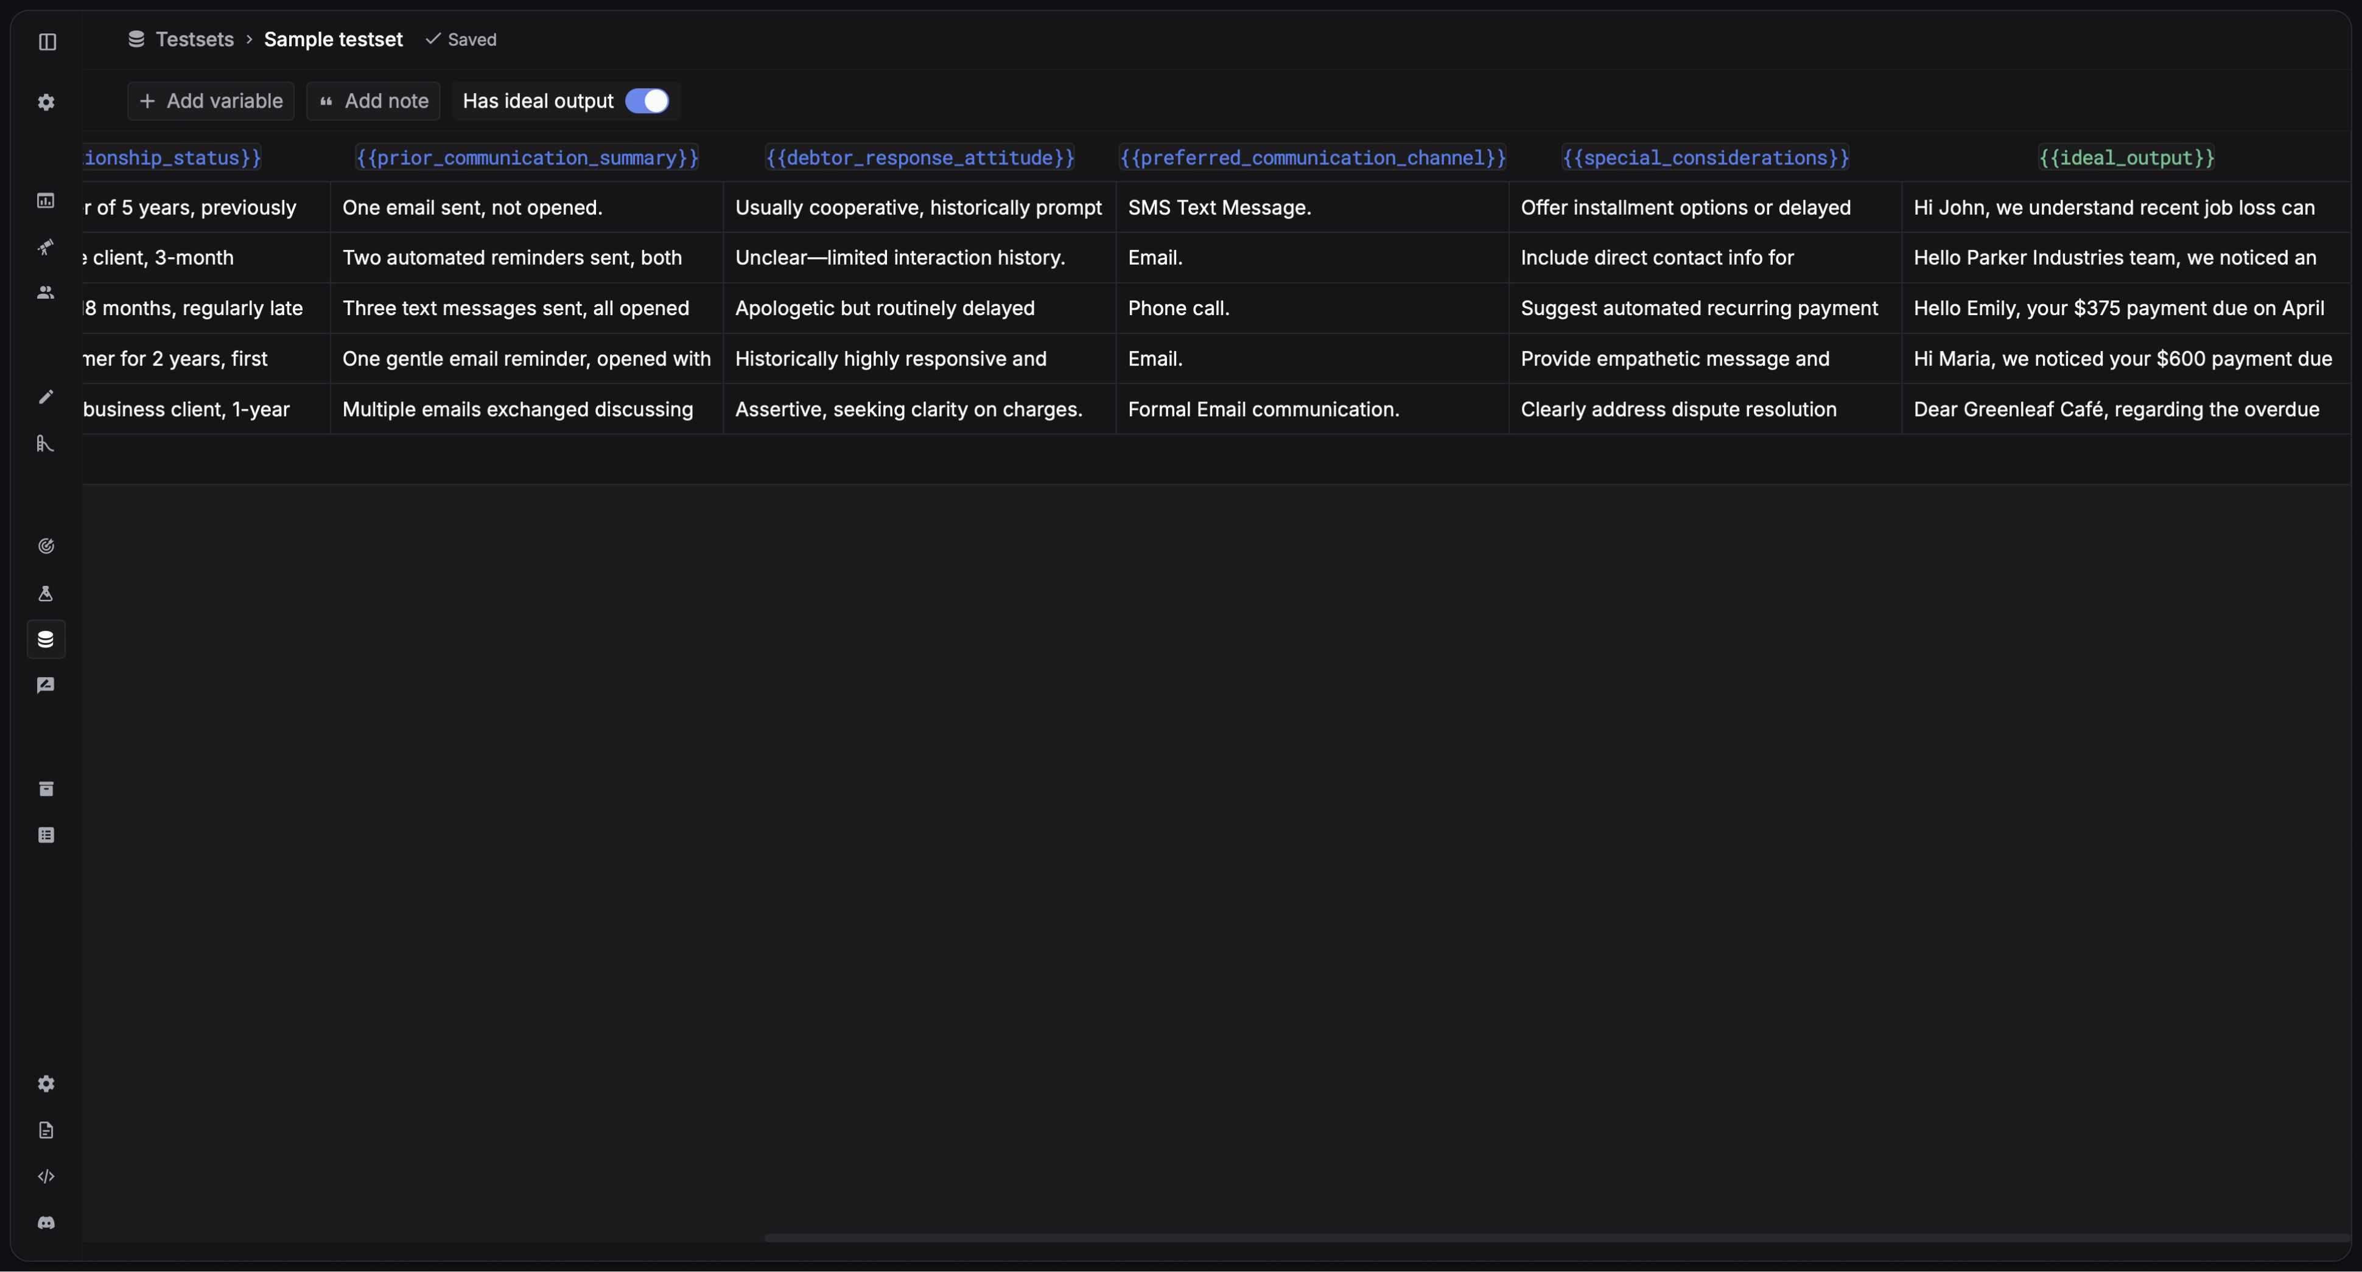This screenshot has height=1272, width=2362.
Task: Toggle the Has ideal output switch
Action: (x=647, y=101)
